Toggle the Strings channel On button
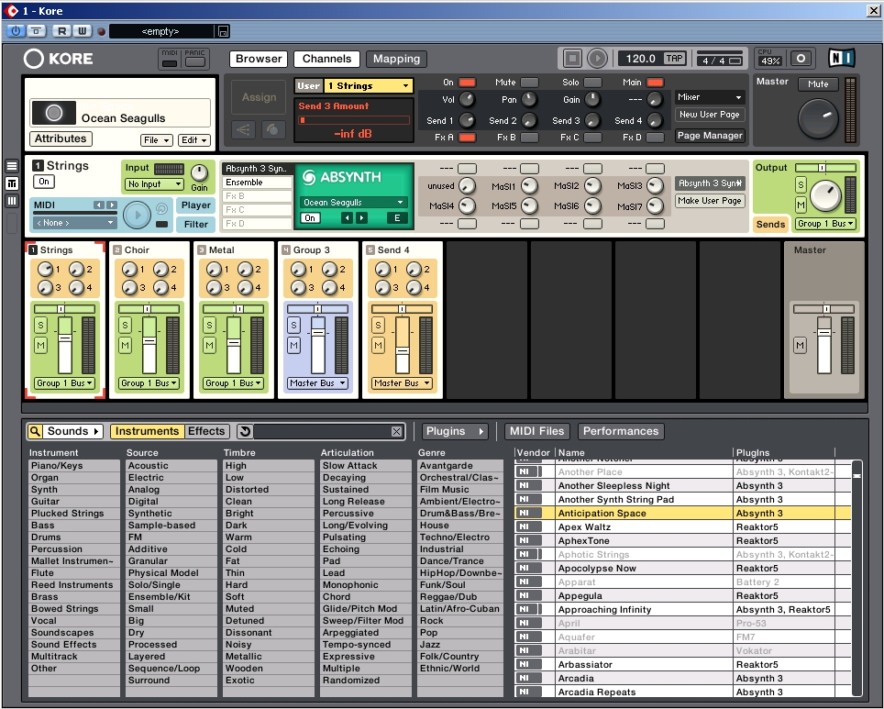884x709 pixels. click(x=44, y=182)
